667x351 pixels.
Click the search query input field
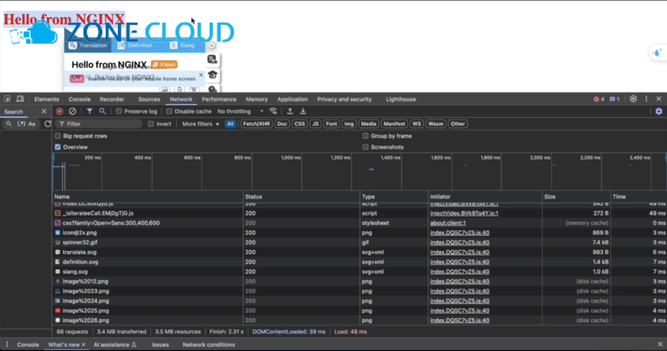pos(8,124)
